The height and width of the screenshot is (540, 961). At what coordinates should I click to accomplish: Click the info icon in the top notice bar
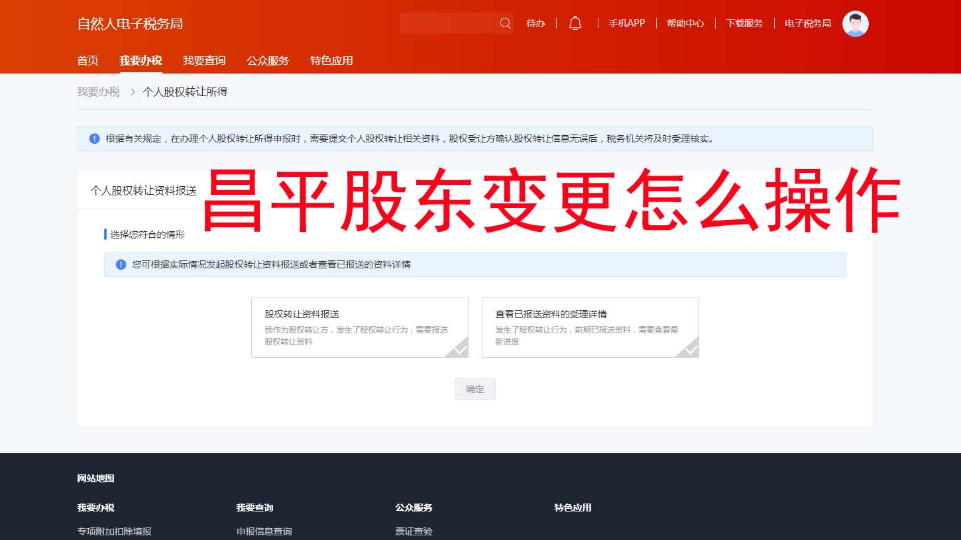[94, 138]
